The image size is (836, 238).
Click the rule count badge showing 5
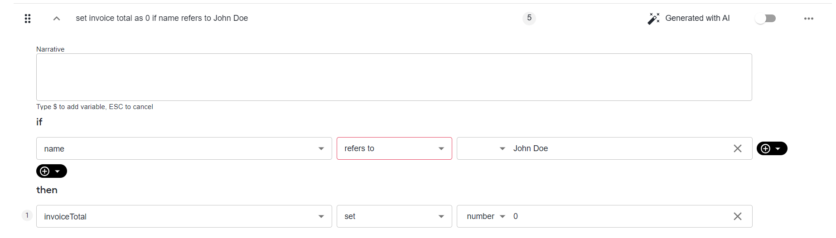(529, 18)
